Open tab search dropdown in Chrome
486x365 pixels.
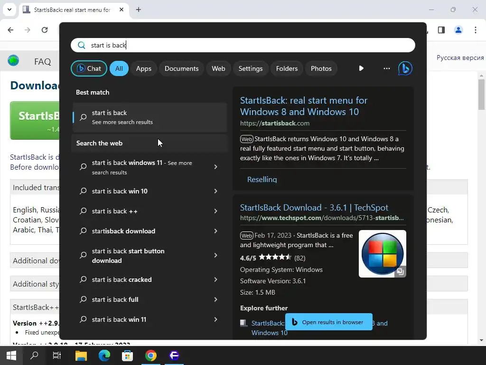9,10
